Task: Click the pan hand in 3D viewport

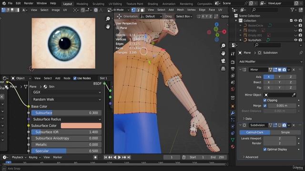Action: pyautogui.click(x=223, y=53)
